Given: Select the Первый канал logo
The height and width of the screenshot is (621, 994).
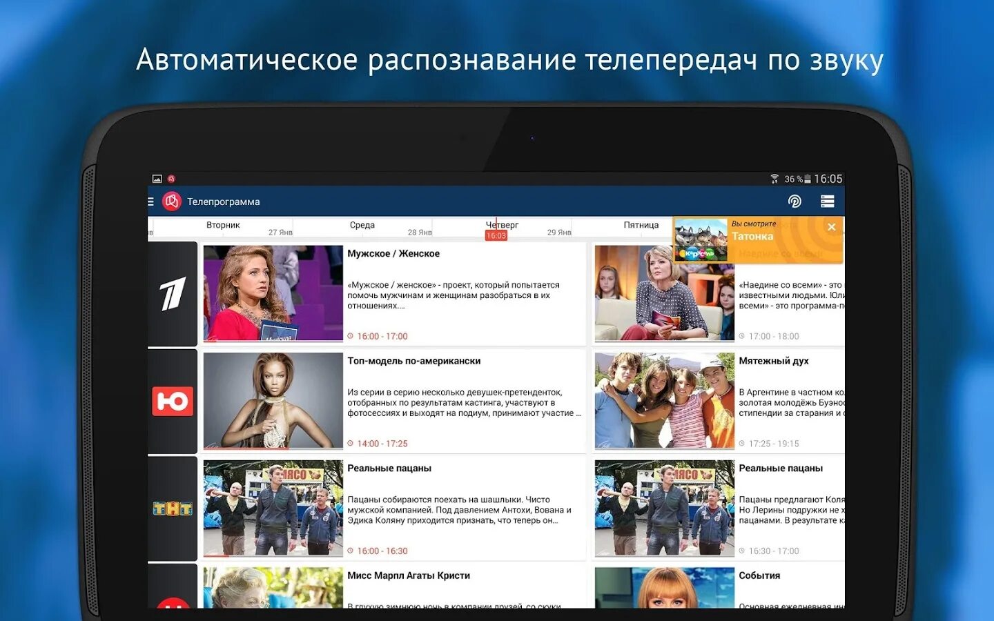Looking at the screenshot, I should [x=173, y=294].
